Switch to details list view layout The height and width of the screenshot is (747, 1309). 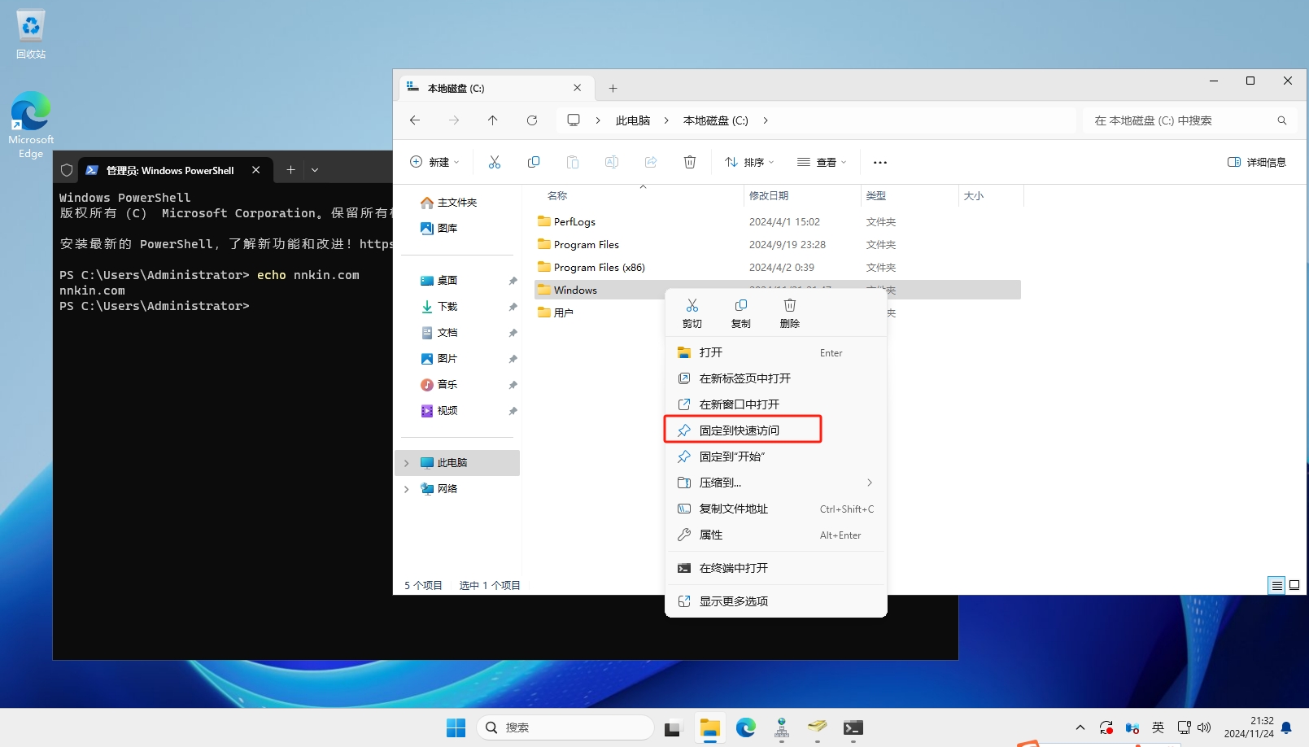(x=1276, y=585)
